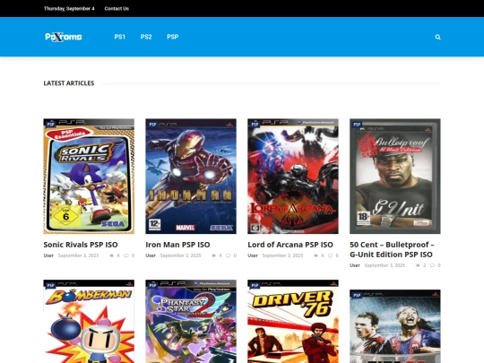Open the Contact Us link

tap(117, 9)
